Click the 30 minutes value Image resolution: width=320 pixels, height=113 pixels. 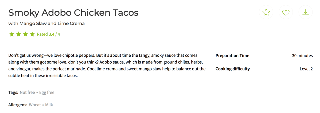[302, 56]
